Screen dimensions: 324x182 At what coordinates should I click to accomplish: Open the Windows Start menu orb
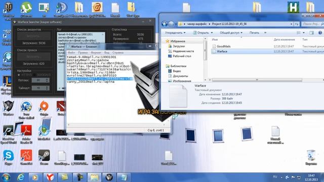(6, 177)
